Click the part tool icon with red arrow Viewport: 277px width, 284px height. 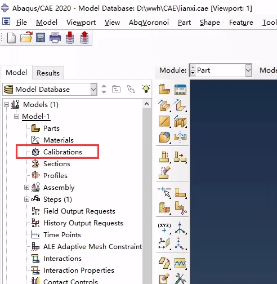pyautogui.click(x=180, y=157)
